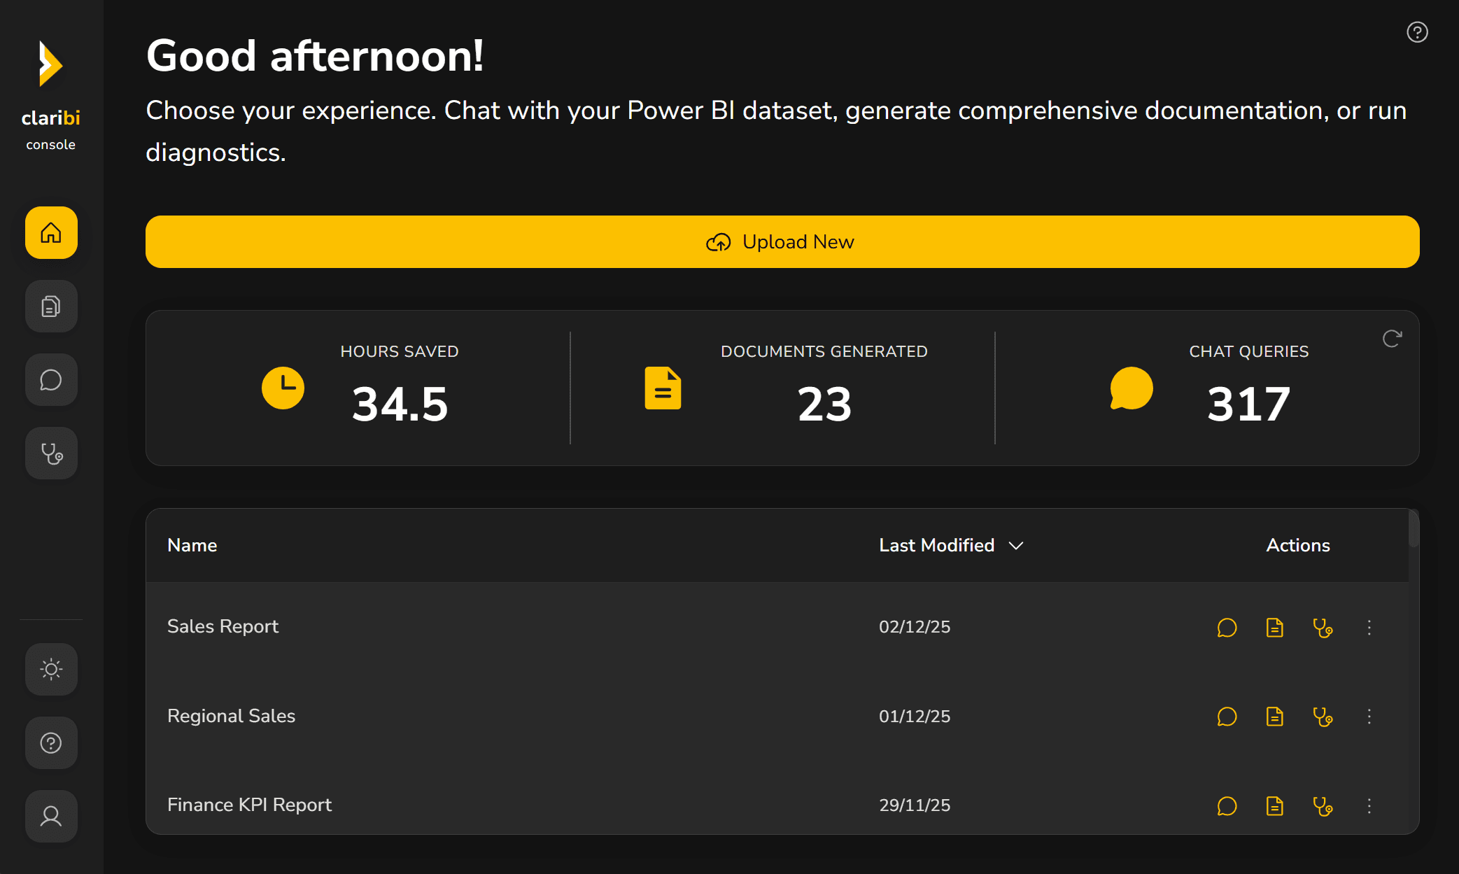Click top-right help circle icon
This screenshot has width=1459, height=874.
pyautogui.click(x=1417, y=32)
